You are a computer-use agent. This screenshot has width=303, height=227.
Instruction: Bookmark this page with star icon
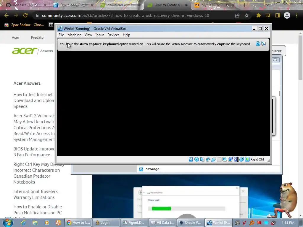coord(247,15)
